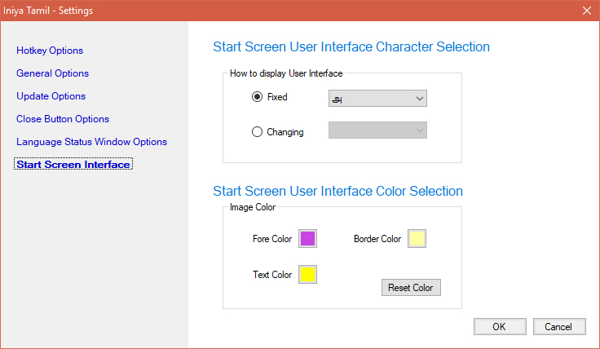Click the Changing option label text
600x349 pixels.
(x=285, y=132)
